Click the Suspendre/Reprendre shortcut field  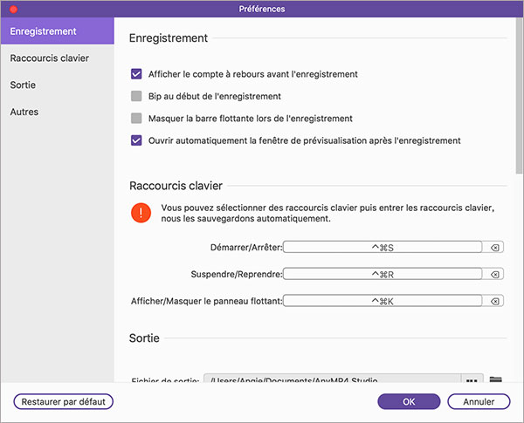pos(383,275)
